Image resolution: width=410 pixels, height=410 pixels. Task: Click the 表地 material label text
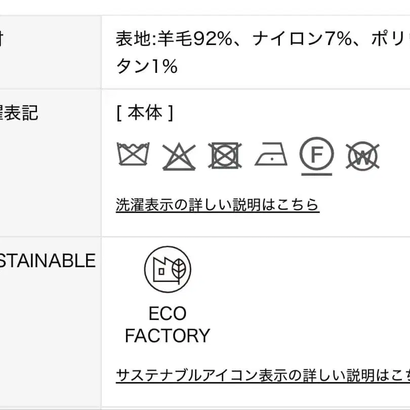click(129, 39)
